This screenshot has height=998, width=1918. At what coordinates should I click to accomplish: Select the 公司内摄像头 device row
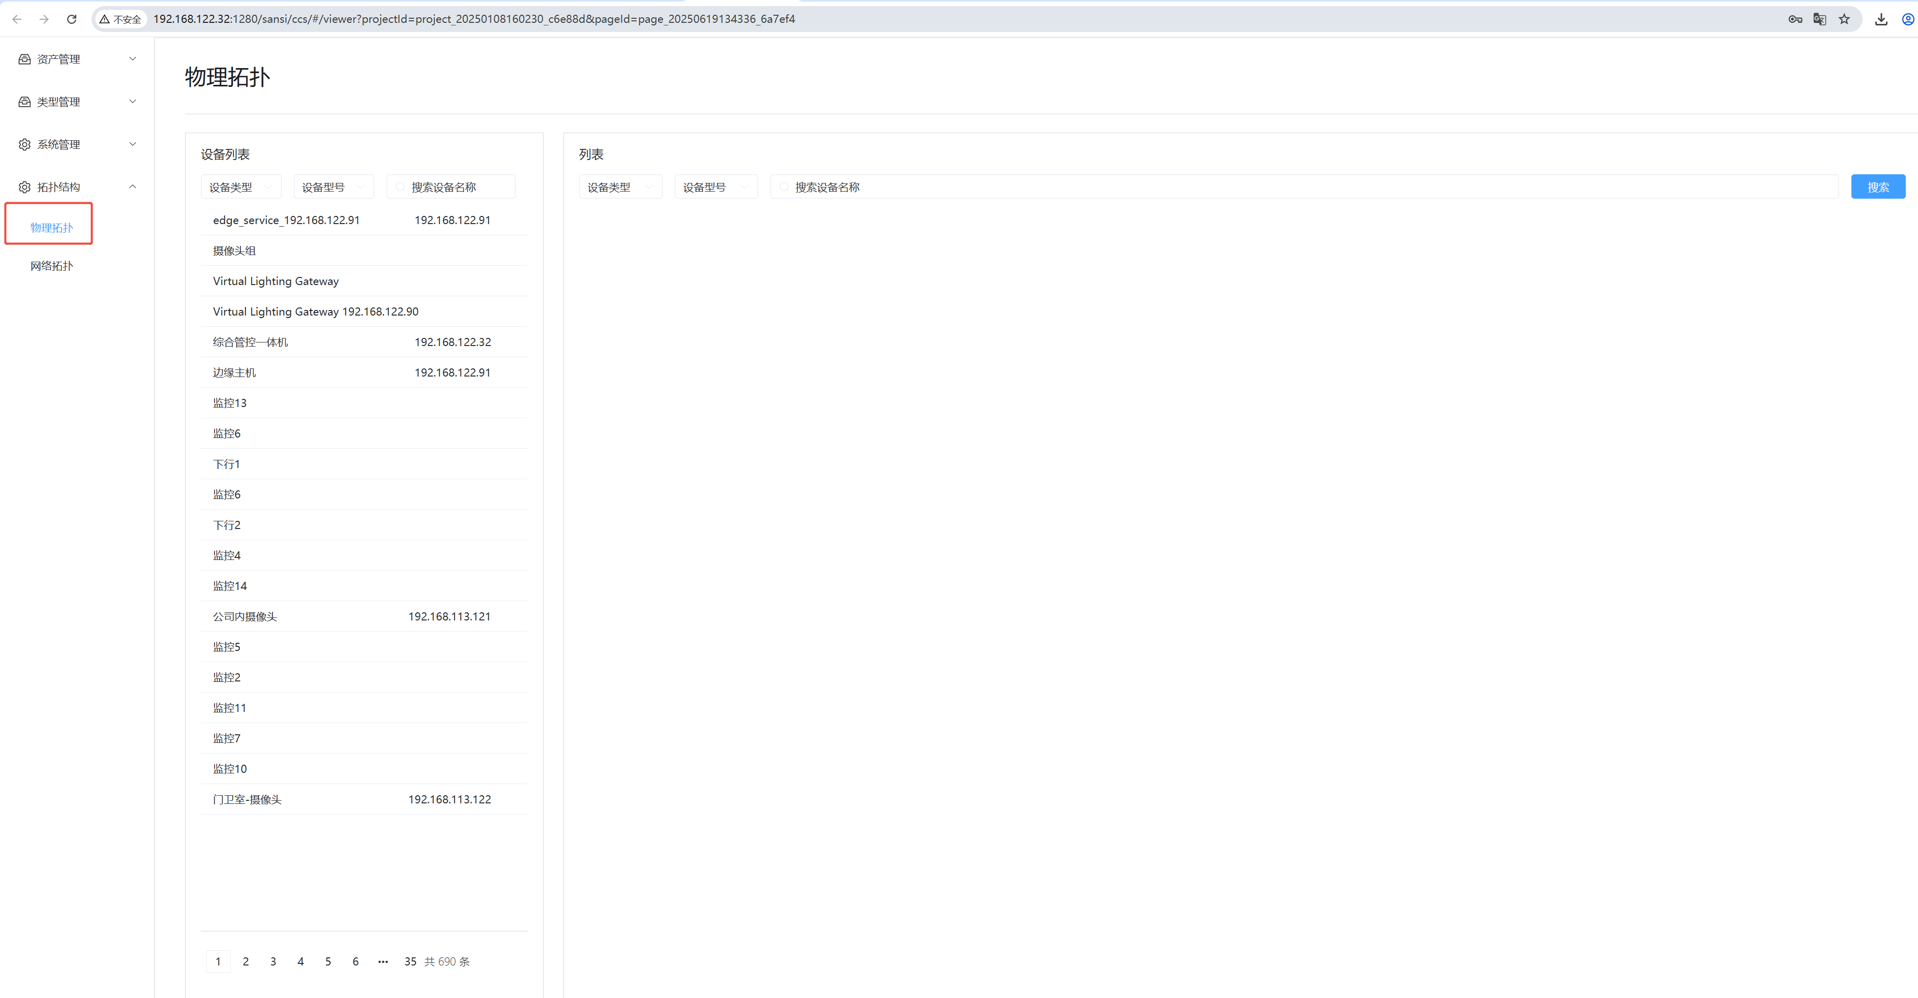[x=364, y=616]
